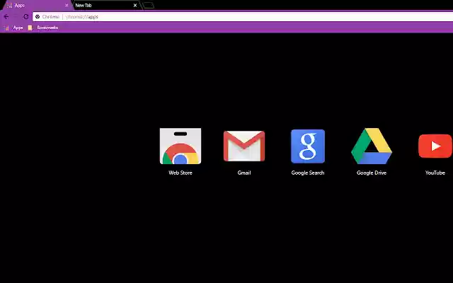Open the Google Search app icon
The image size is (453, 283).
[308, 146]
